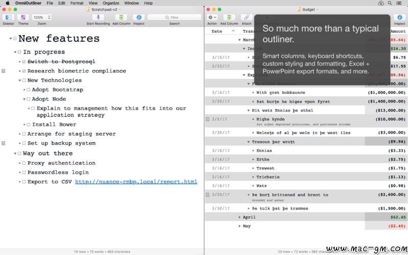The height and width of the screenshot is (255, 408).
Task: Expand the May row in Budget
Action: pyautogui.click(x=239, y=226)
